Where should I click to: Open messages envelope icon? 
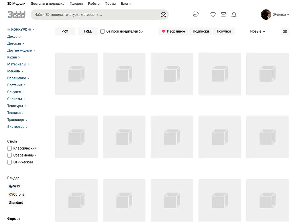(224, 14)
